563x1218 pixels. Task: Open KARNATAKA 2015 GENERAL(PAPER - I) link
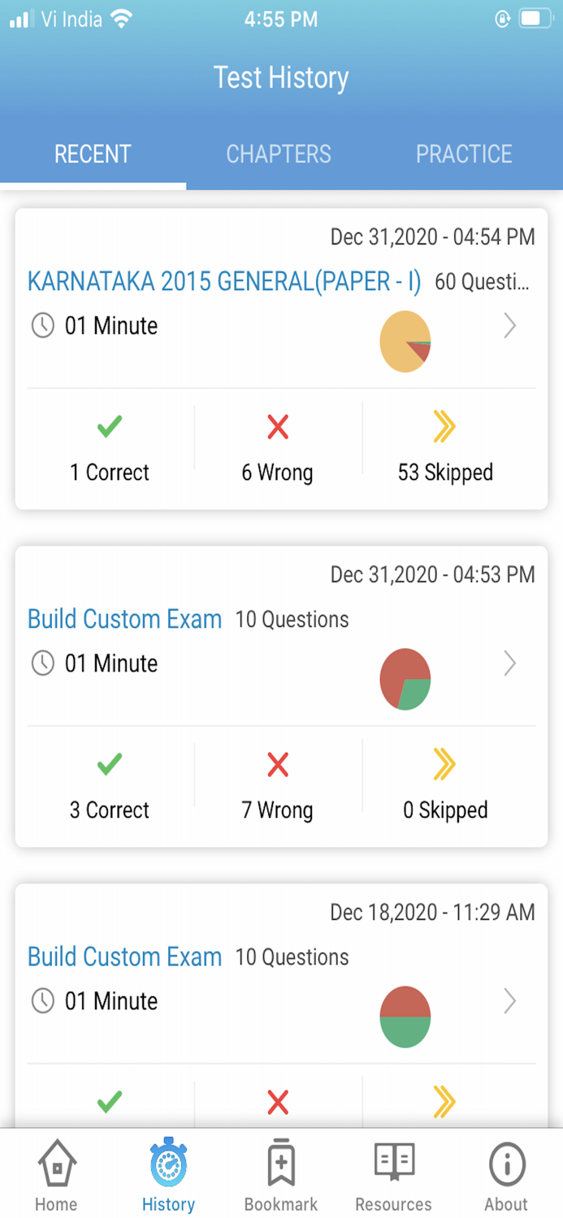coord(223,282)
